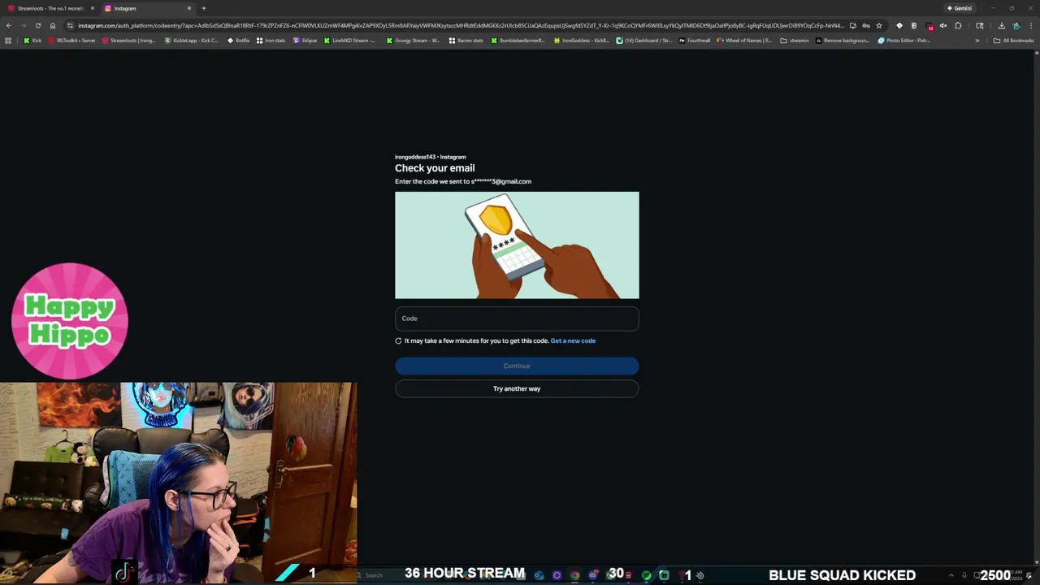Image resolution: width=1040 pixels, height=585 pixels.
Task: Open the bookmarks apps grid icon
Action: pyautogui.click(x=8, y=40)
